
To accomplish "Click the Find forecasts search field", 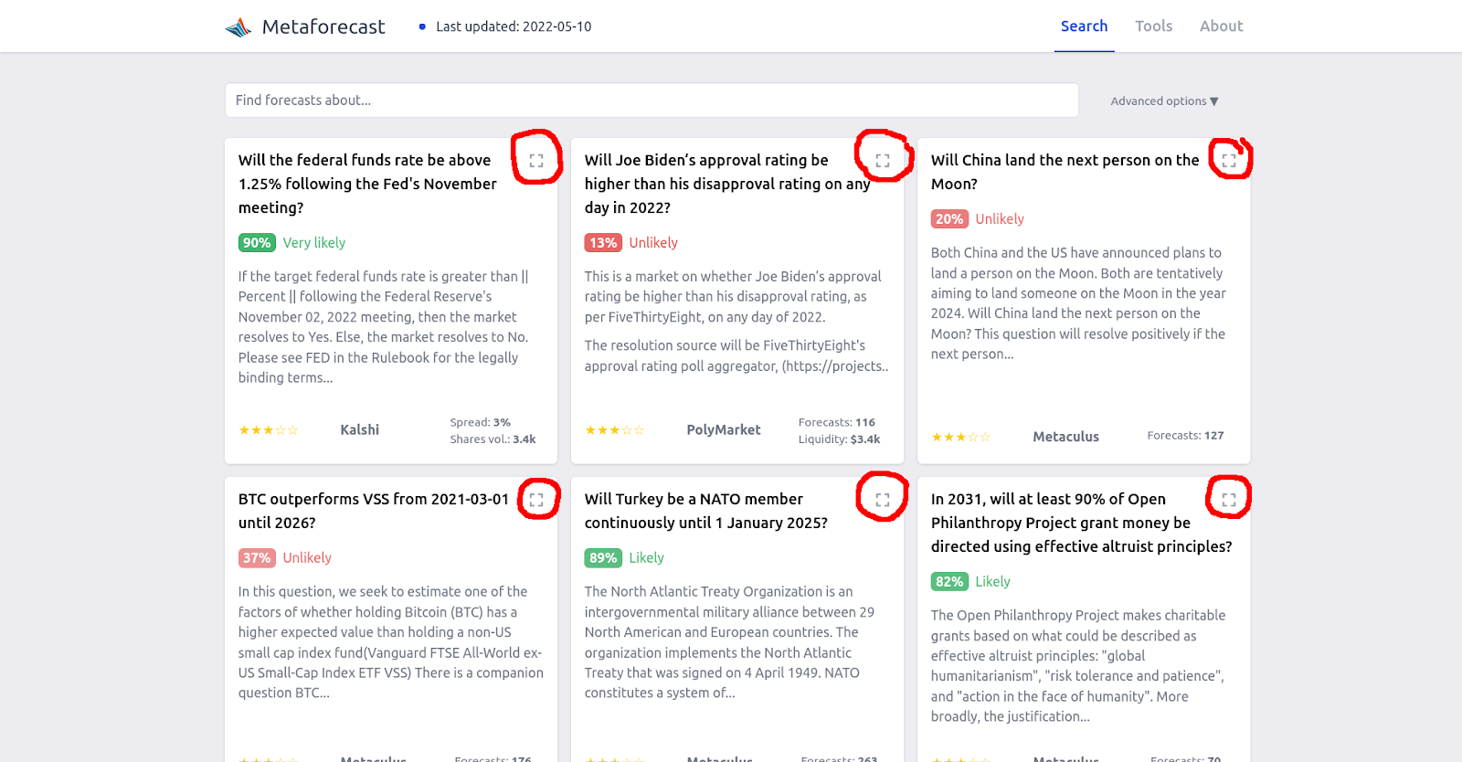I will click(x=652, y=101).
